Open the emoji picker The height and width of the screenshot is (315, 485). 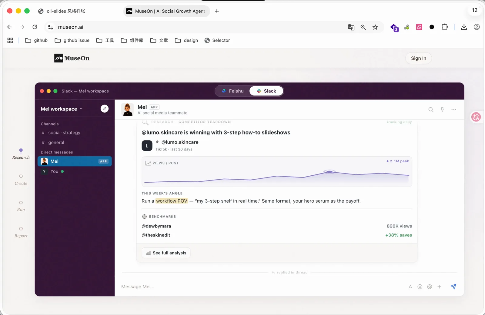(420, 287)
